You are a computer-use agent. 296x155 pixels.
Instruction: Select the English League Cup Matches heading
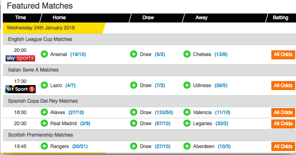click(x=40, y=39)
